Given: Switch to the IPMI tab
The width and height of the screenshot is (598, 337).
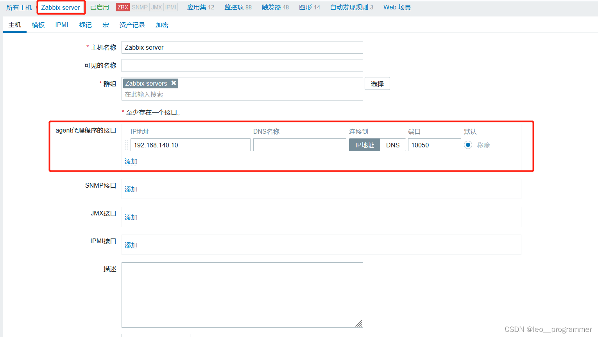Looking at the screenshot, I should point(62,25).
